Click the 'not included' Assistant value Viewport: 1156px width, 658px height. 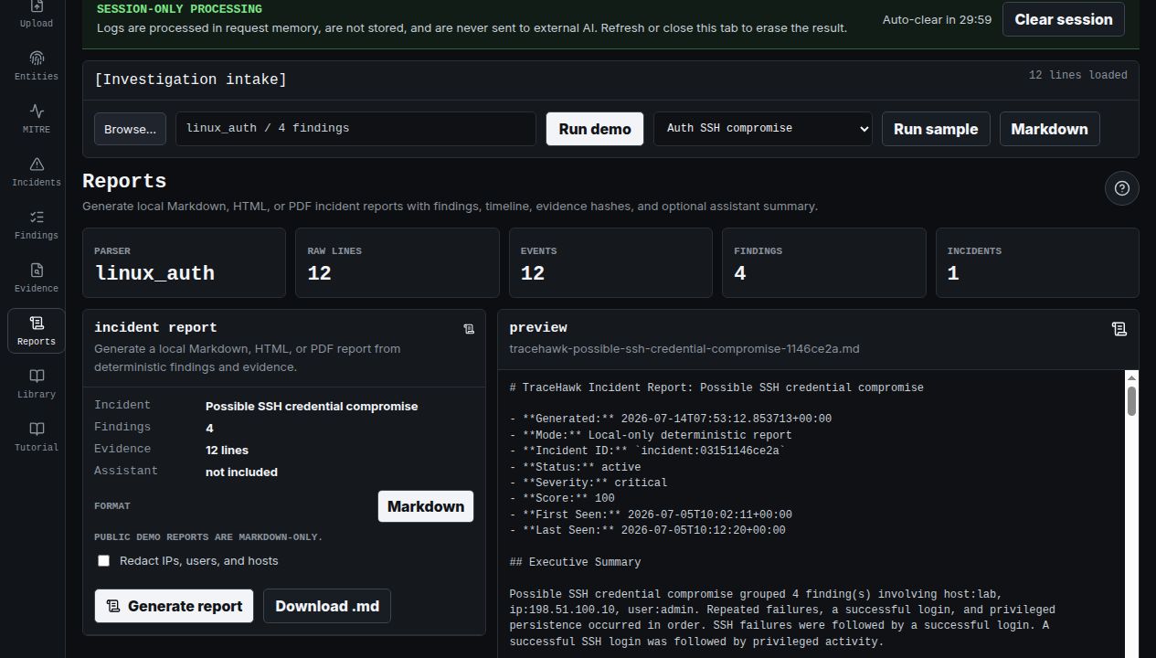click(241, 472)
